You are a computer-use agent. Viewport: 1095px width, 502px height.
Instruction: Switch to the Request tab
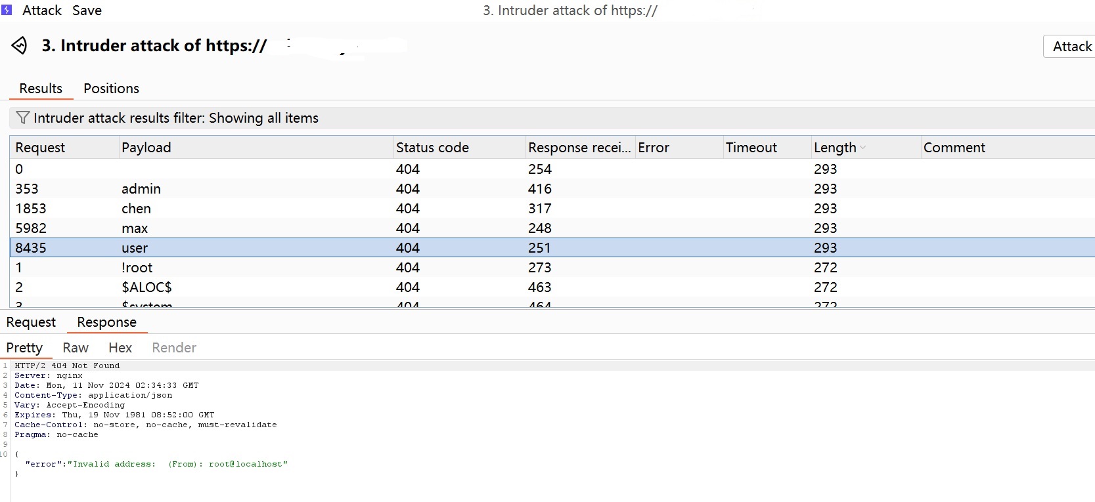(x=31, y=322)
